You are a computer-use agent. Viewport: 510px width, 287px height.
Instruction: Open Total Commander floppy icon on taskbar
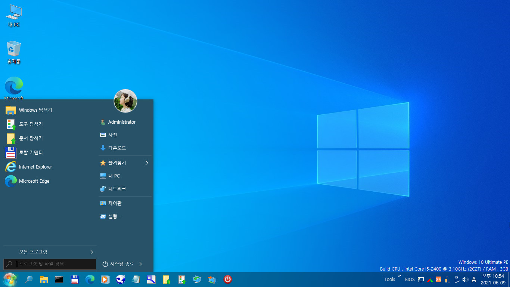(x=75, y=279)
